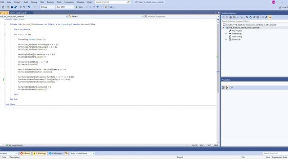The width and height of the screenshot is (288, 162).
Task: Click the Solution Explorer Back arrow
Action: coord(224,17)
